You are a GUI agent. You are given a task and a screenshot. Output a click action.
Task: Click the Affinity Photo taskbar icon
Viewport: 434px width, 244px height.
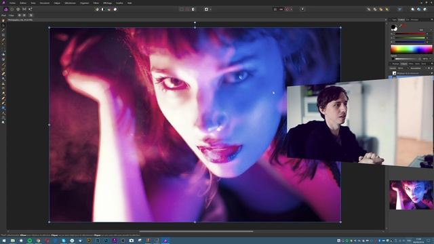(165, 241)
